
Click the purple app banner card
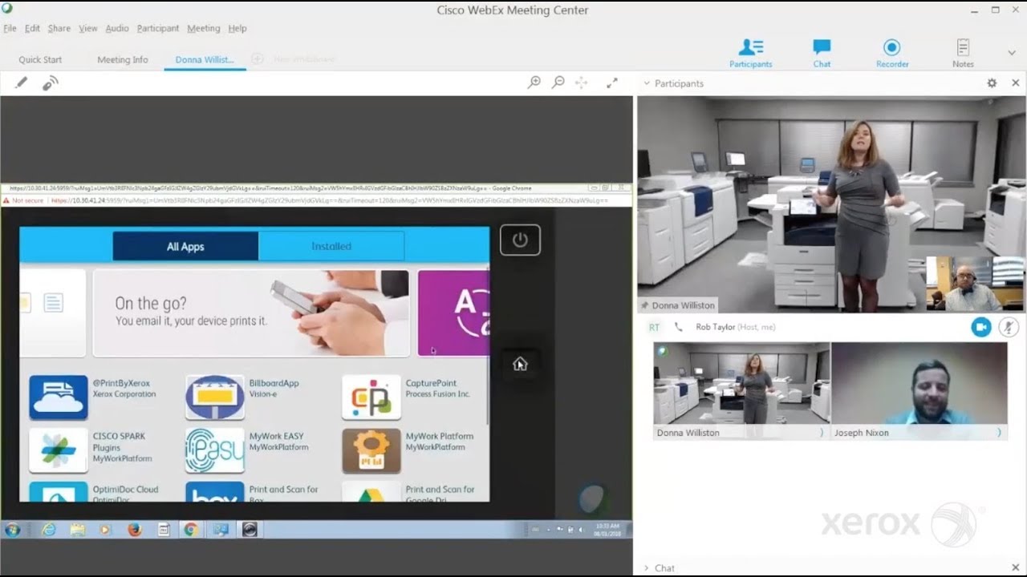pyautogui.click(x=453, y=313)
